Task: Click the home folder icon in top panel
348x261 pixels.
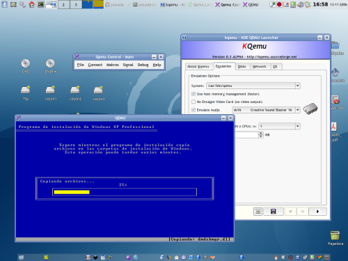Action: (31, 4)
